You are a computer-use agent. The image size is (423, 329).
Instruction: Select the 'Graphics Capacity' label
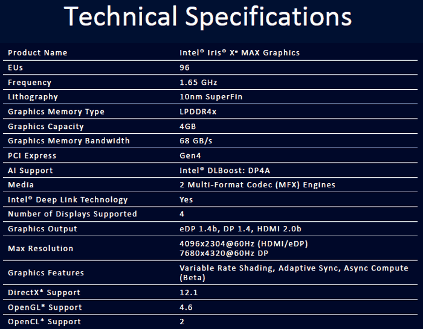(46, 127)
